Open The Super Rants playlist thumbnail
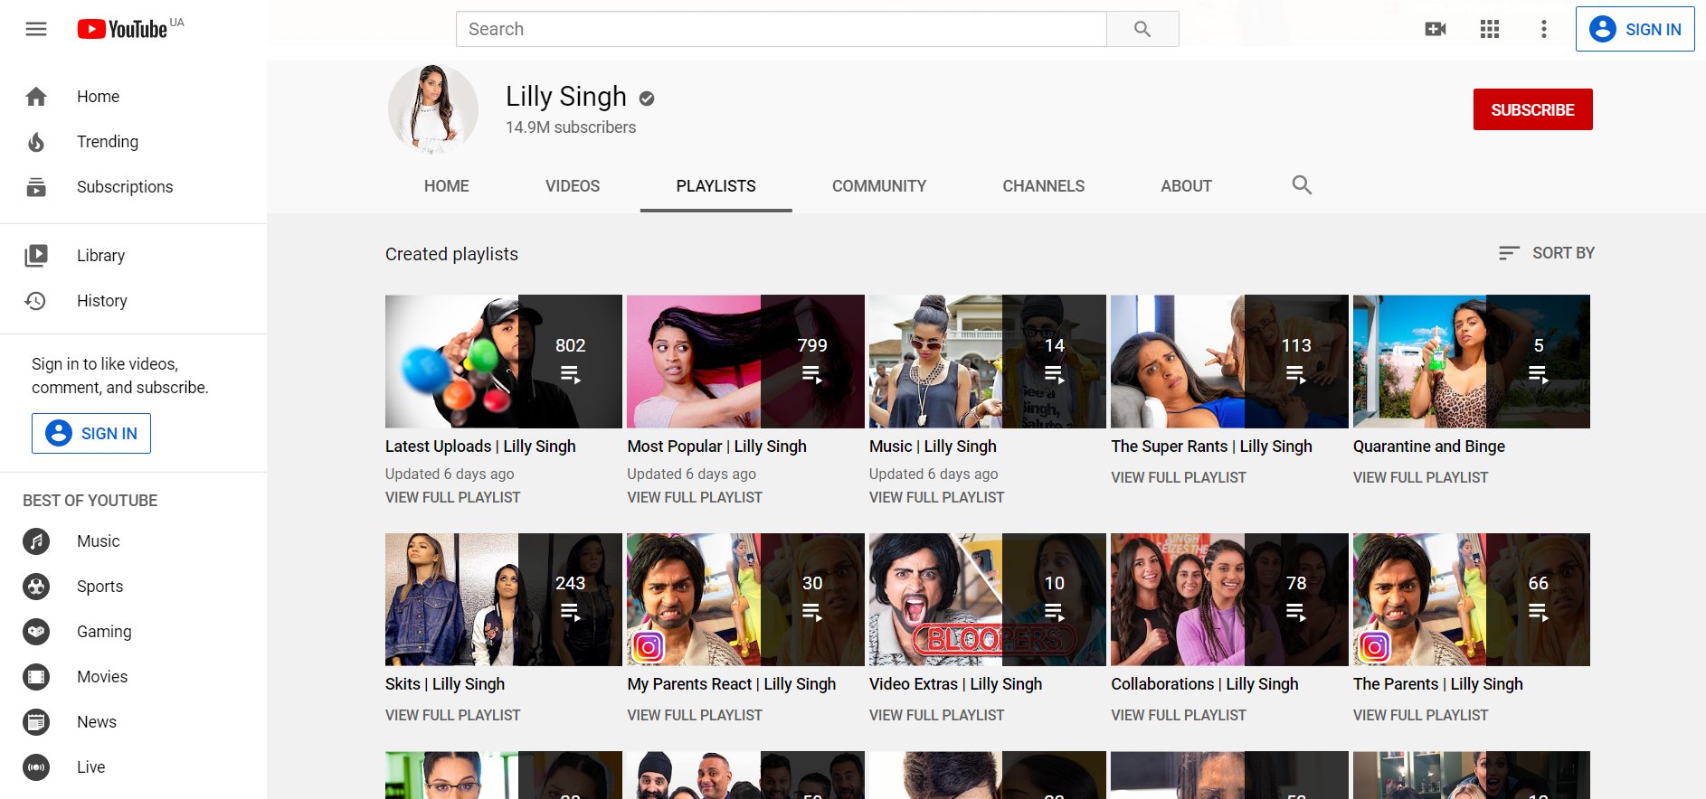 pos(1229,362)
